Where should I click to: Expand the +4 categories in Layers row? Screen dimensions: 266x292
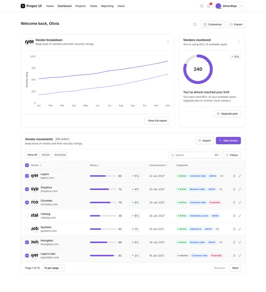221,176
